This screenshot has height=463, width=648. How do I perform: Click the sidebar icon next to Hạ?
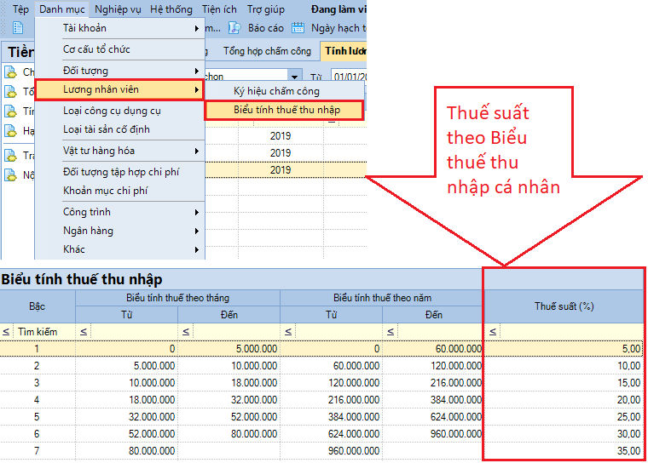point(10,131)
